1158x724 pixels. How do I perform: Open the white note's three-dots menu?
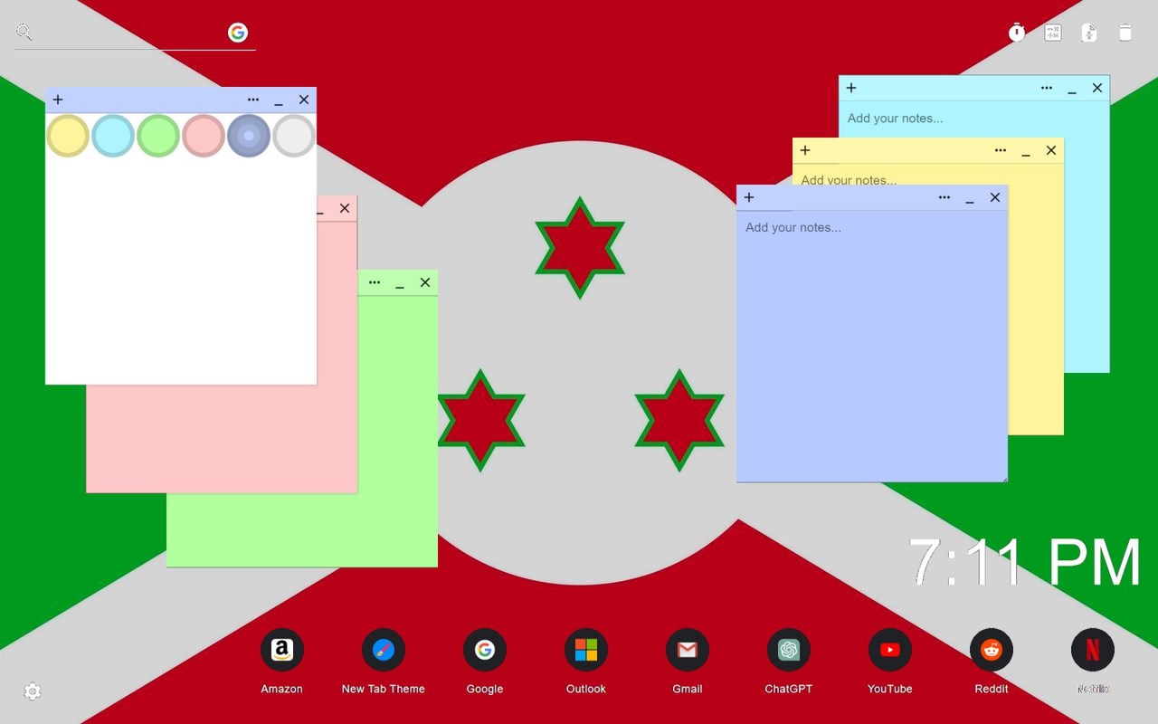[x=253, y=100]
